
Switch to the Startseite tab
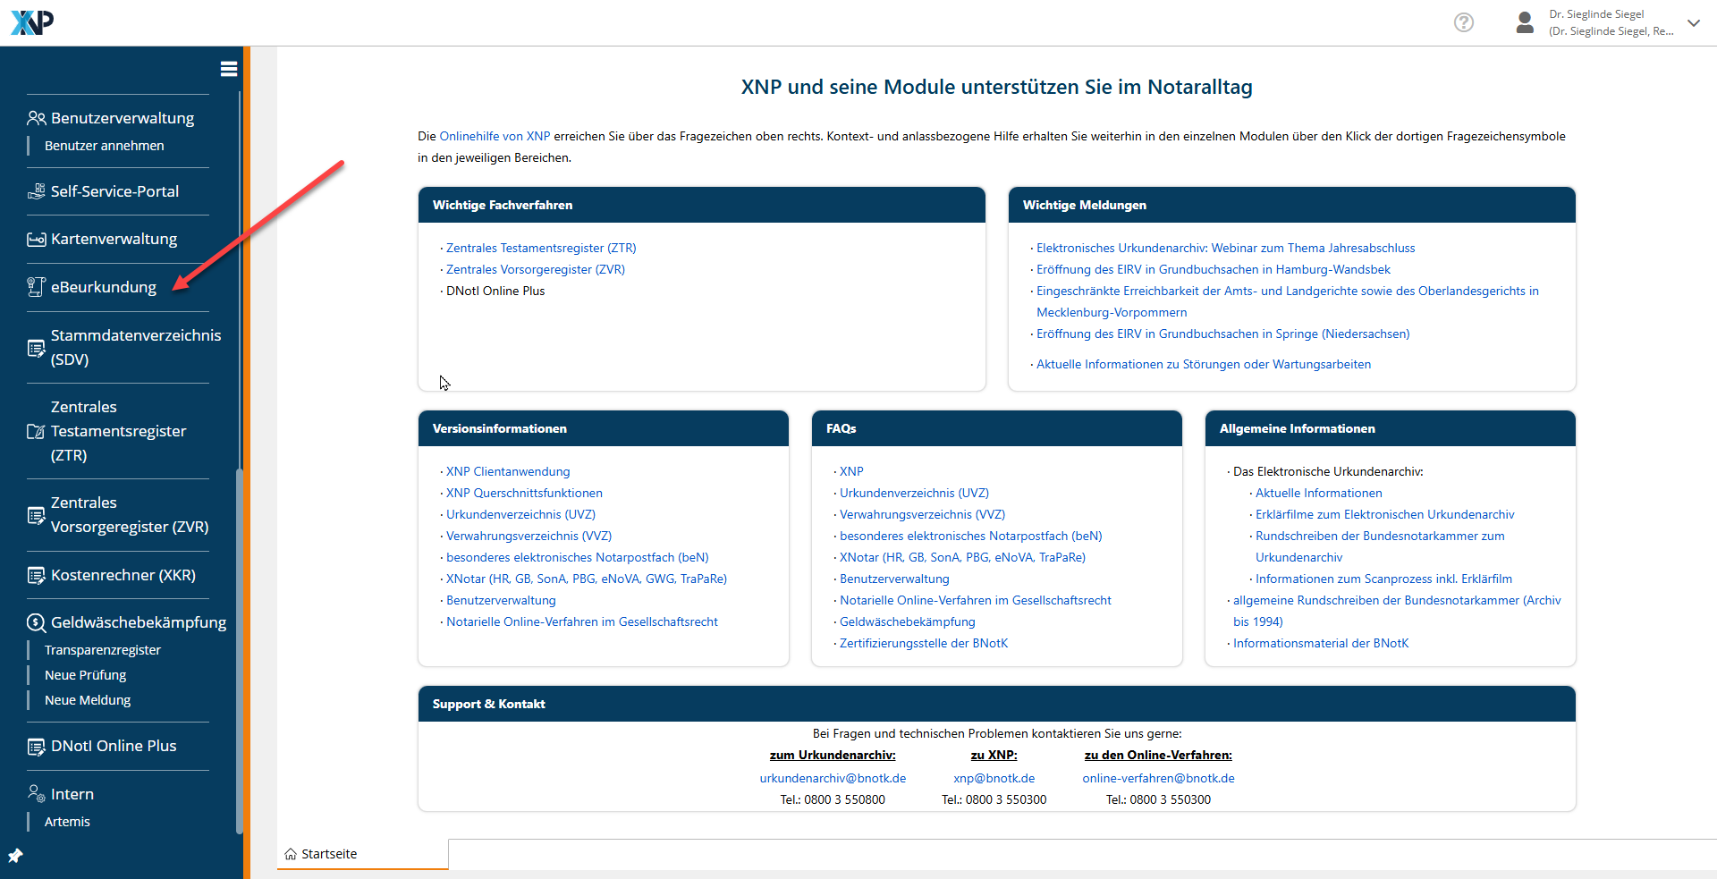(x=328, y=854)
